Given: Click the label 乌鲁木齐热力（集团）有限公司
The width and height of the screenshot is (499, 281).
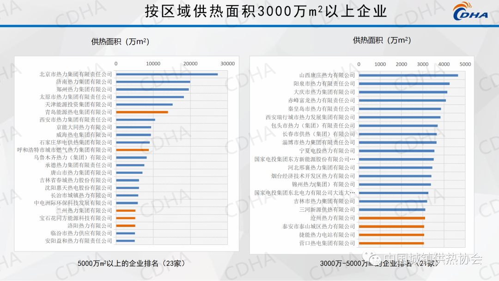Looking at the screenshot, I should point(73,158).
